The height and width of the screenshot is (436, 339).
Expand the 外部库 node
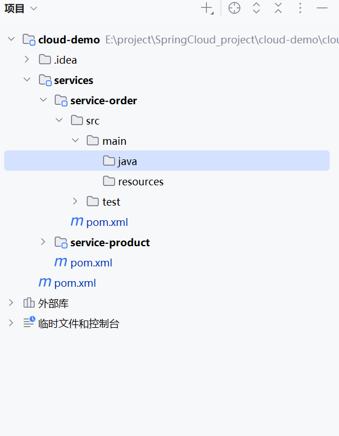pos(11,303)
